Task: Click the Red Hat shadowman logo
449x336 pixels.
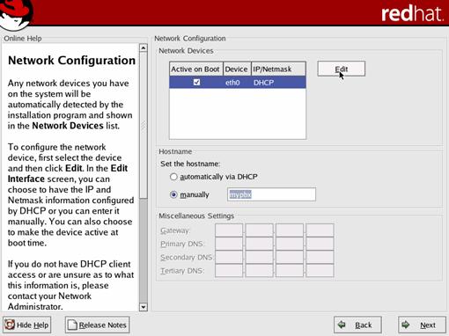Action: (x=15, y=14)
